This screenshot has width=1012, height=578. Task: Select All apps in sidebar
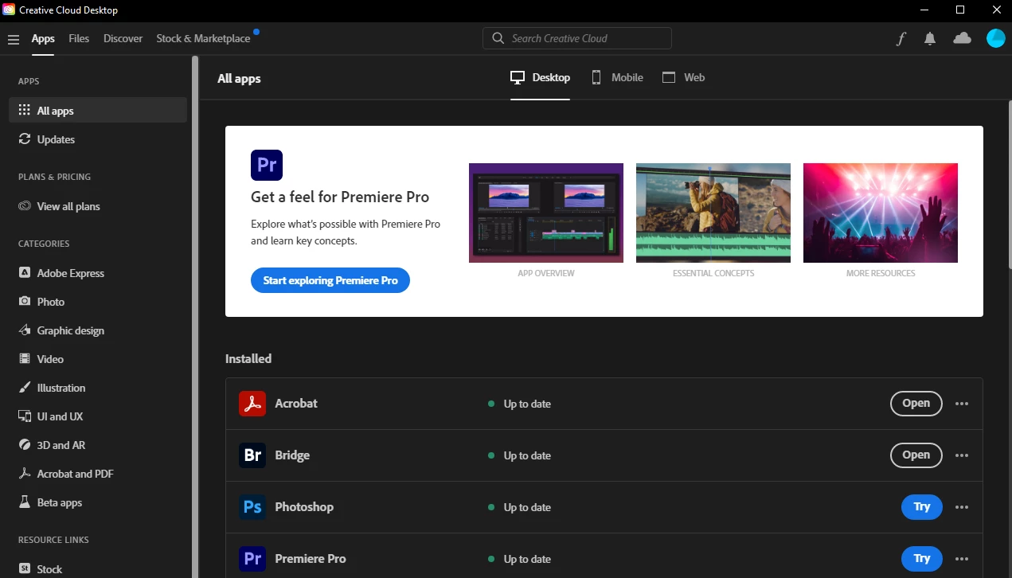pyautogui.click(x=98, y=111)
